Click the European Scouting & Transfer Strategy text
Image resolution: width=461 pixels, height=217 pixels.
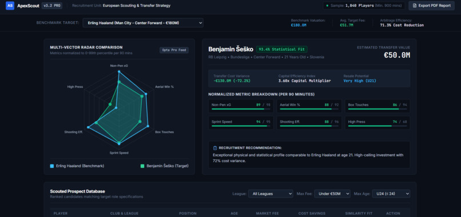pyautogui.click(x=137, y=6)
